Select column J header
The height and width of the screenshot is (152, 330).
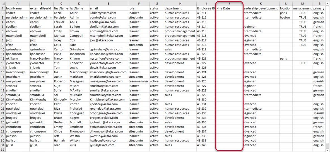pos(229,4)
